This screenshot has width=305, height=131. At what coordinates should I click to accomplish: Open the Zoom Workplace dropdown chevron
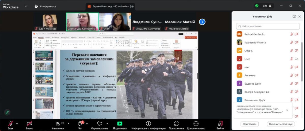pyautogui.click(x=26, y=6)
